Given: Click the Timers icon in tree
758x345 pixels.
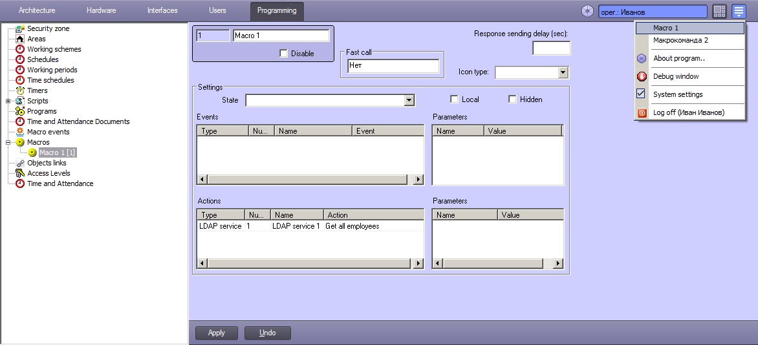Looking at the screenshot, I should point(20,90).
